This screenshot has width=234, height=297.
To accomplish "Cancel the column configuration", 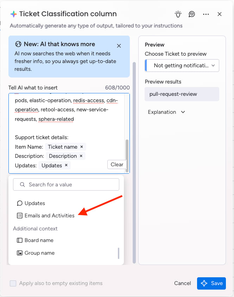I will (x=182, y=283).
